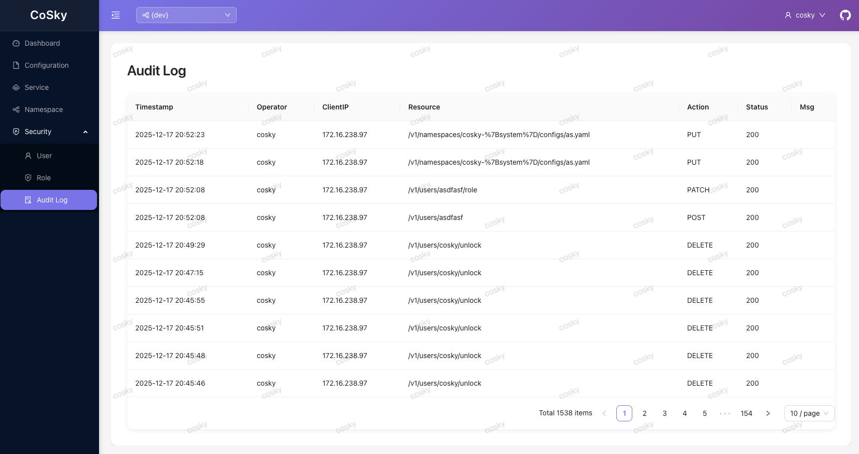Click the GitHub icon in the header
The height and width of the screenshot is (454, 859).
click(845, 15)
